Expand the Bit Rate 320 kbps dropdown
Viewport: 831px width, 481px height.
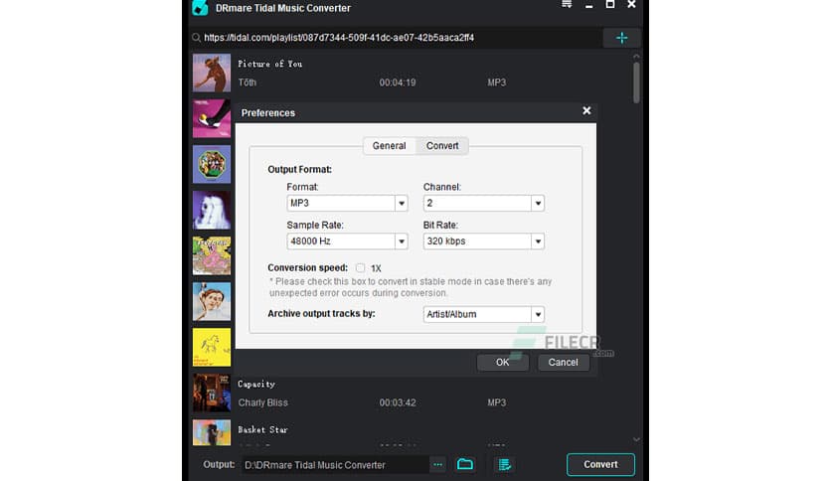[x=484, y=241]
